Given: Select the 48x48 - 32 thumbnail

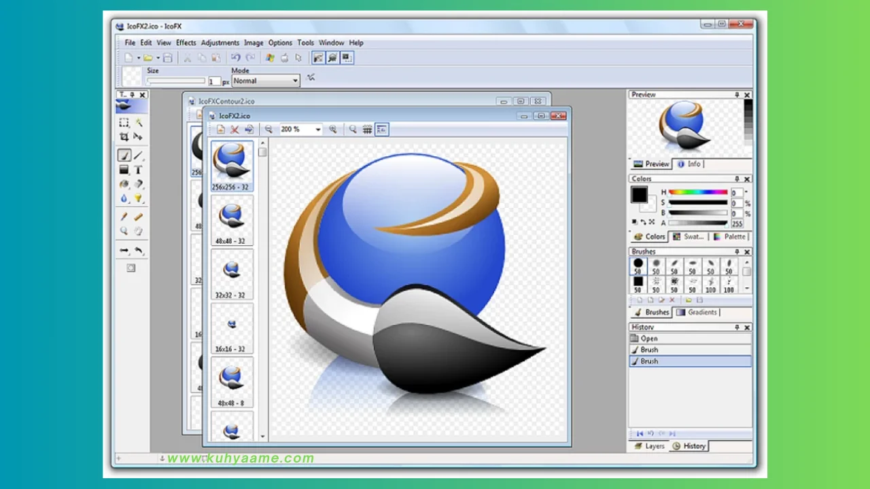Looking at the screenshot, I should [x=232, y=220].
